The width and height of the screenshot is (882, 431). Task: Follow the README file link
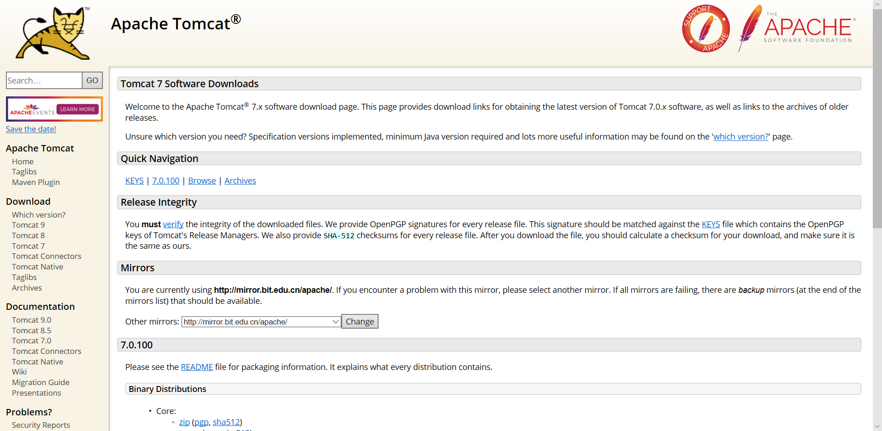[197, 367]
